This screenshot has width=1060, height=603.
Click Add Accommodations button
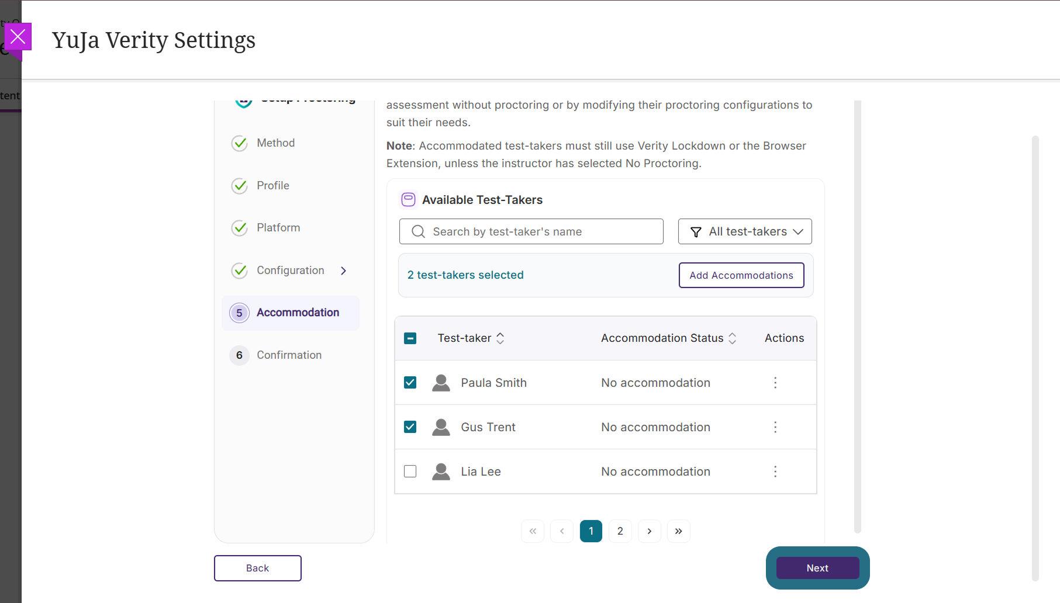click(x=741, y=275)
